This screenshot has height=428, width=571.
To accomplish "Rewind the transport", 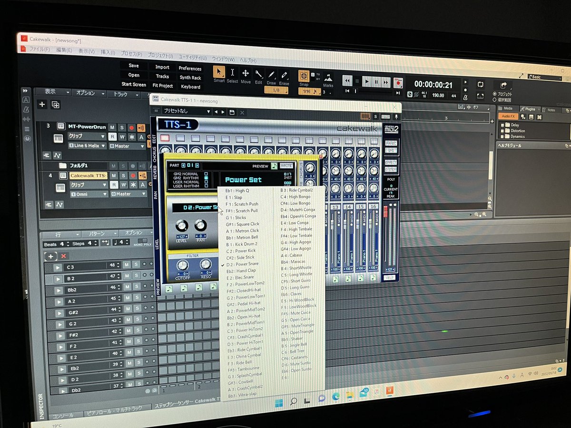I will (347, 81).
